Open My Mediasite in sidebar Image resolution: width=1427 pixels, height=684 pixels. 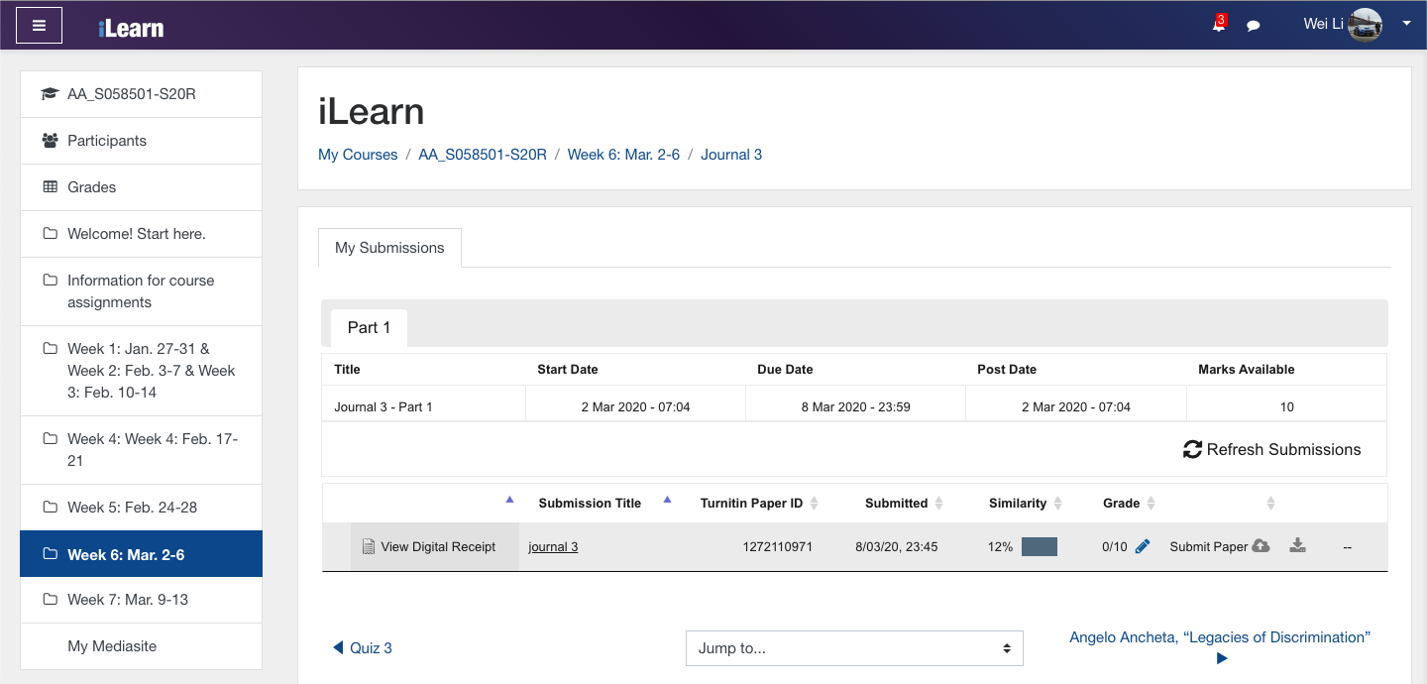[x=141, y=646]
